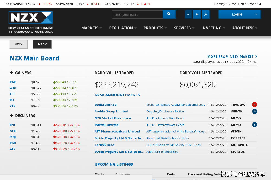
Task: Click blue 3 badge on Arvida row
Action: click(x=254, y=111)
